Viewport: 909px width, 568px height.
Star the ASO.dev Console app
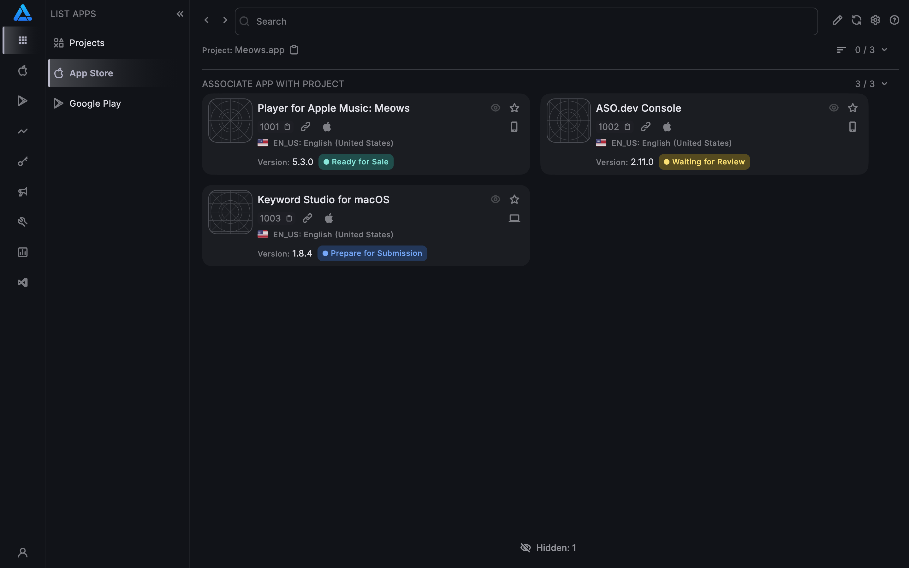point(853,108)
